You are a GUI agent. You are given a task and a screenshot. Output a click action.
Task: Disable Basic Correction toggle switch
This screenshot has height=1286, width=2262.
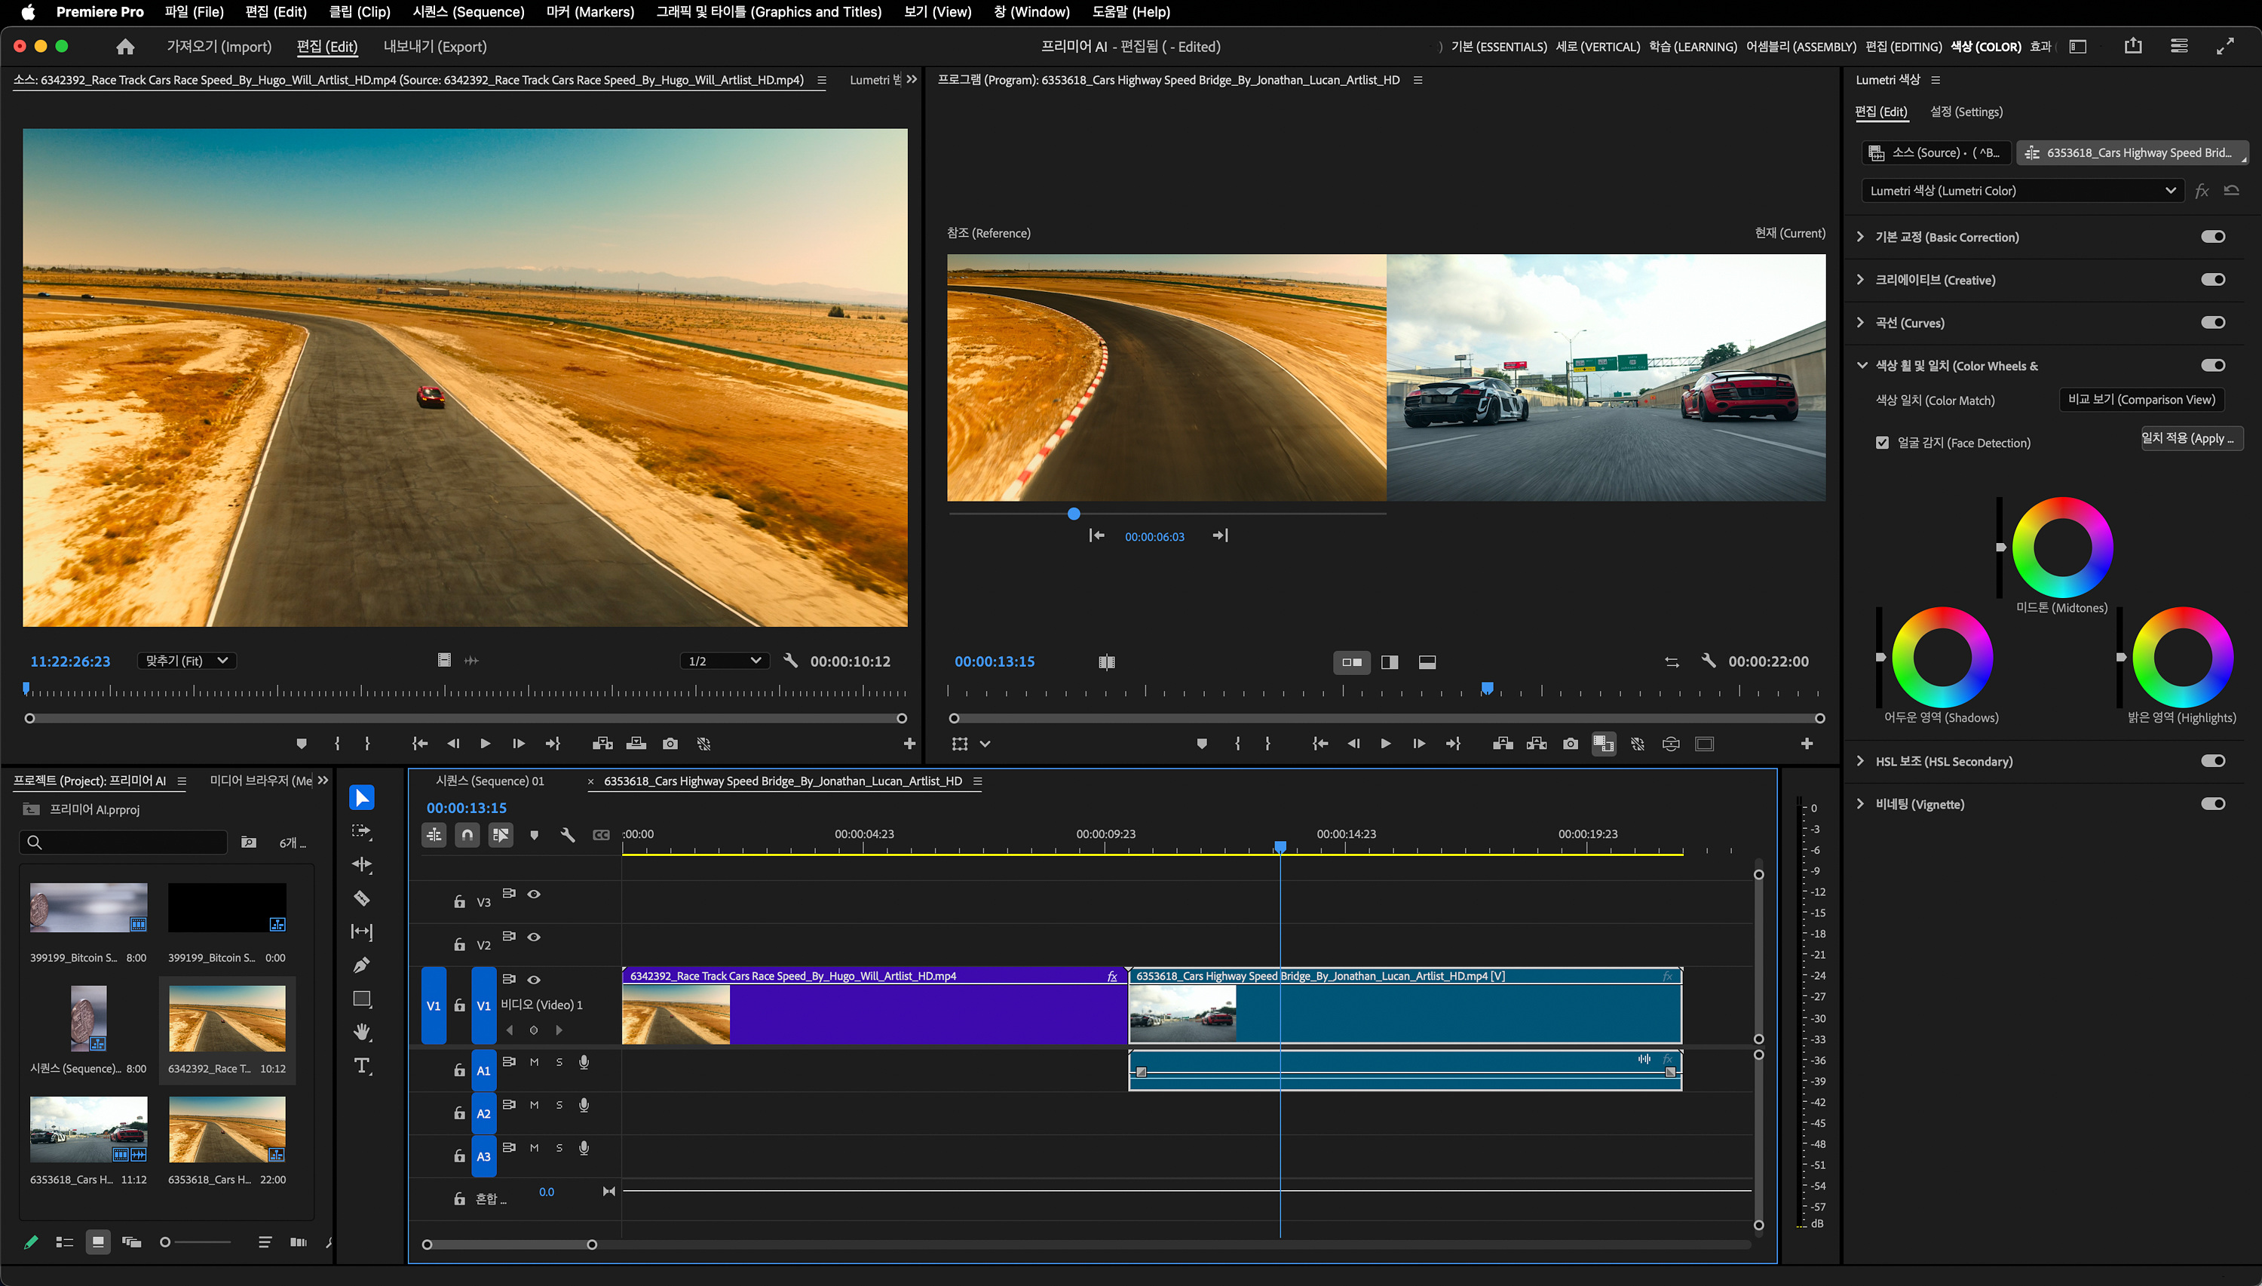[2212, 237]
